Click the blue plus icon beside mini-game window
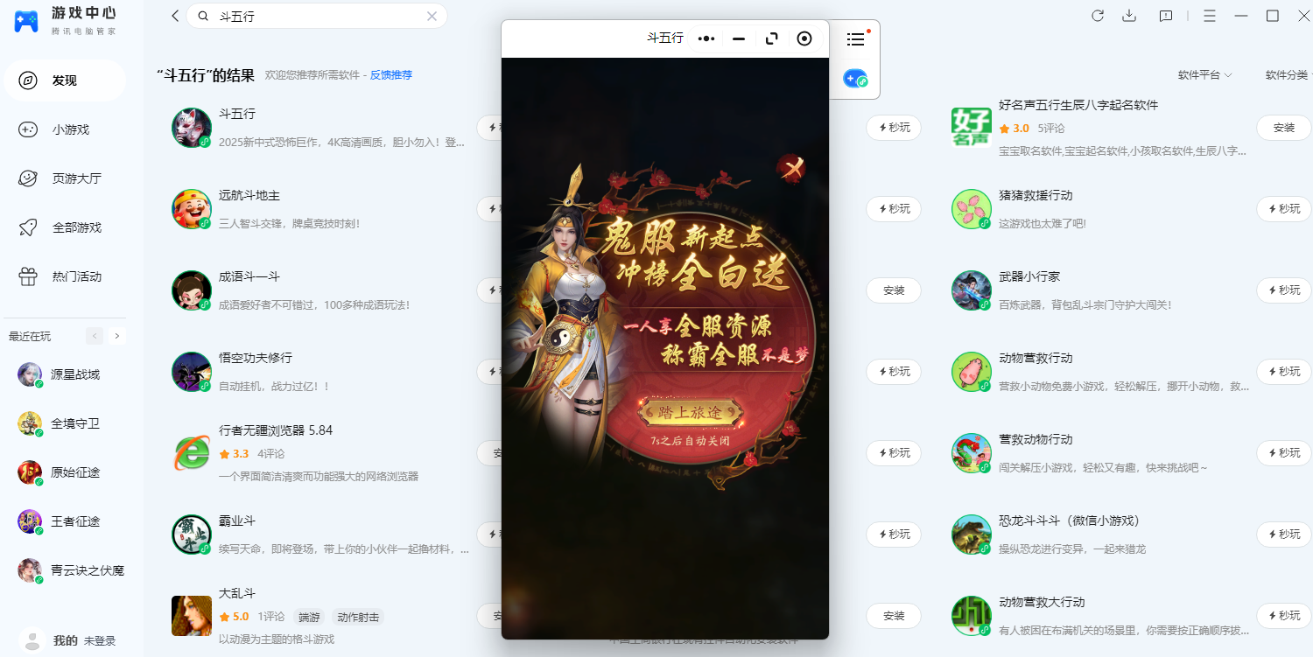The height and width of the screenshot is (657, 1313). [x=855, y=79]
